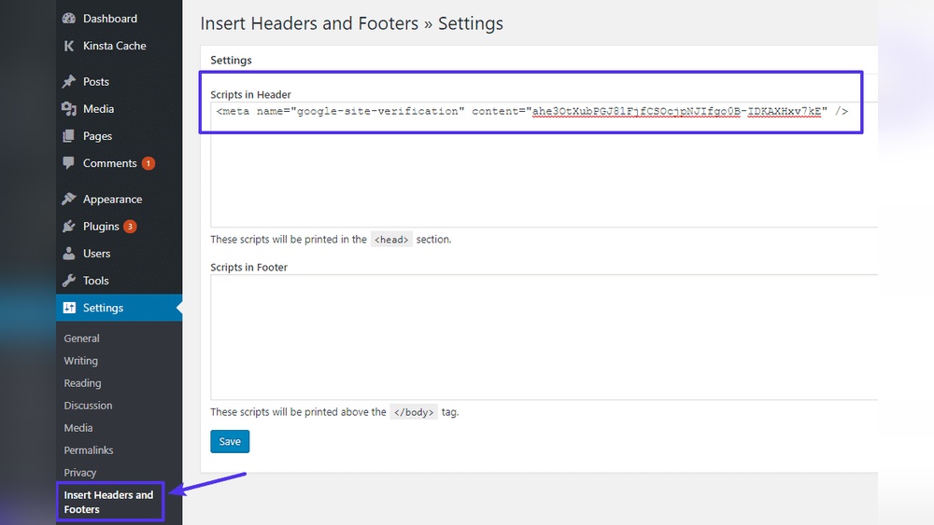Click the Kinsta Cache K icon
This screenshot has height=525, width=934.
pos(69,46)
